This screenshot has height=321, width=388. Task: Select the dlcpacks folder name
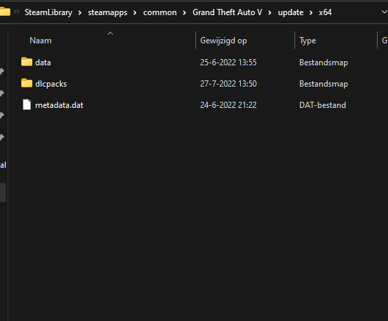51,84
